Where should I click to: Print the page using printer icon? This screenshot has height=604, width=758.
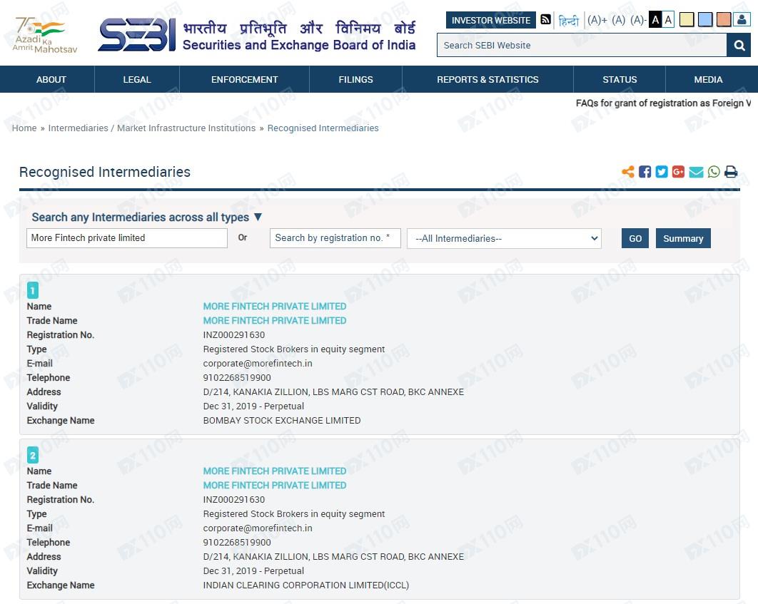[731, 172]
